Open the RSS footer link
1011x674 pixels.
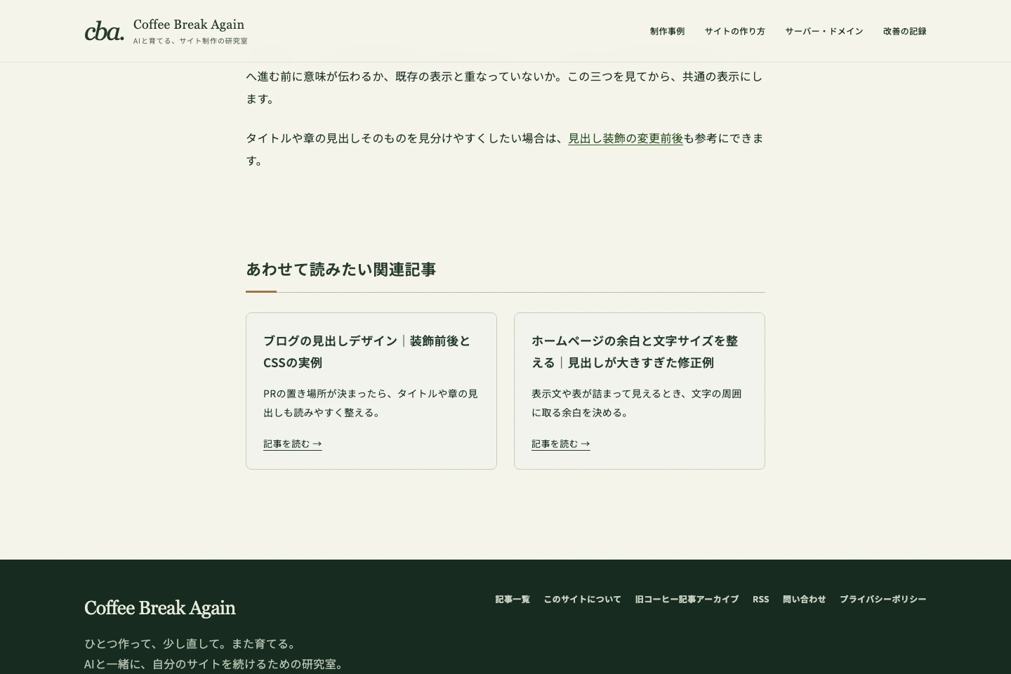tap(760, 599)
